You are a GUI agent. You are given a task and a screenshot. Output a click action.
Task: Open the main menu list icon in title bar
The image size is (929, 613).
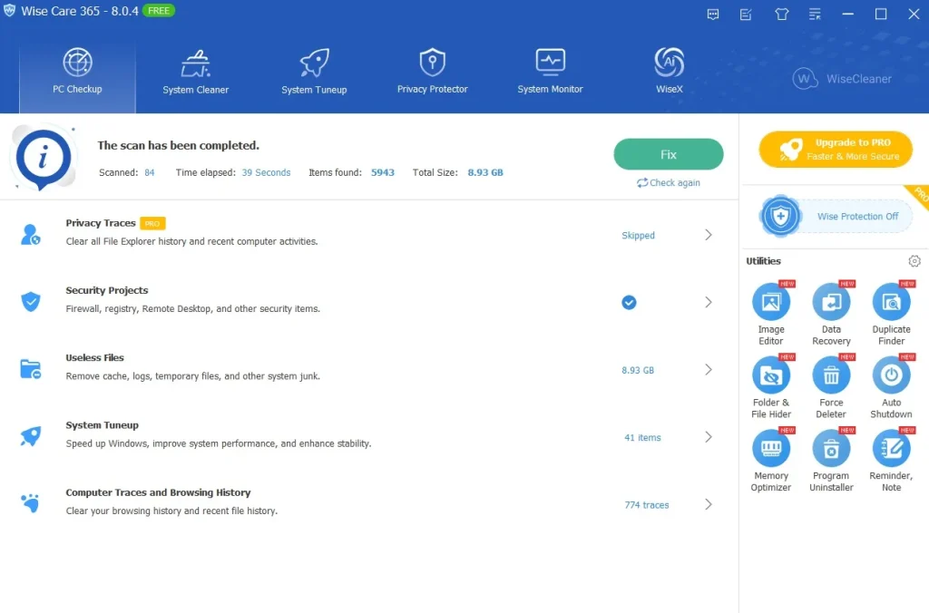[x=815, y=15]
